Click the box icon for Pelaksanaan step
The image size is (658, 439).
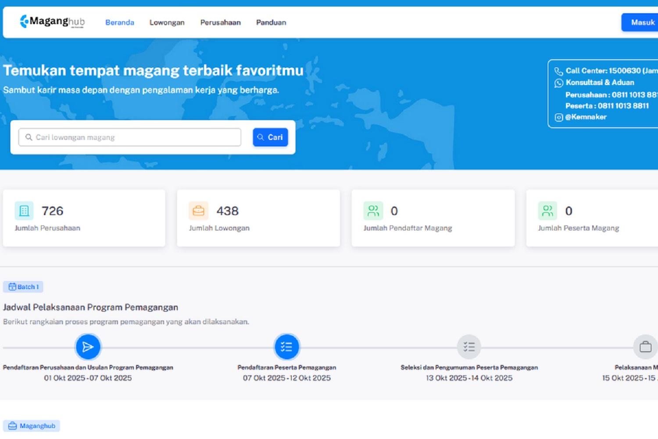coord(645,347)
